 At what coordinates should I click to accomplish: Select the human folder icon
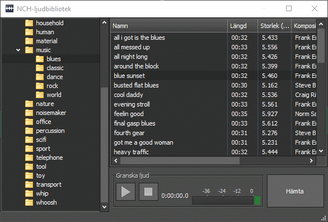[29, 32]
